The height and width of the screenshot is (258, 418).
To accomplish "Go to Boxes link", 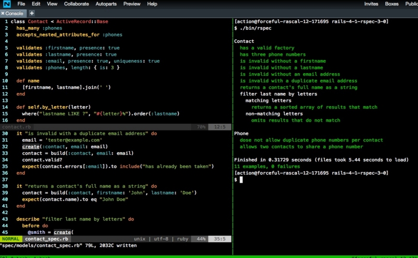I will tap(391, 4).
